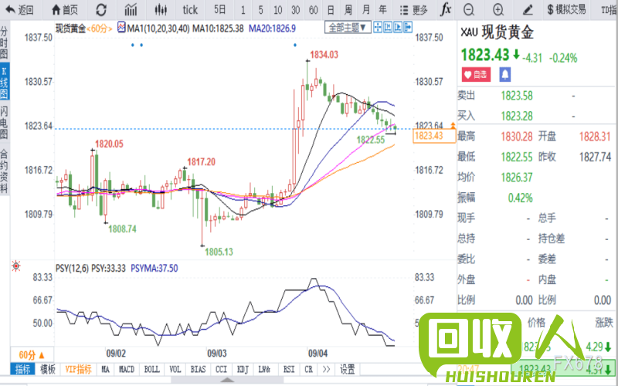Open 合约资料 sidebar tab
This screenshot has height=386, width=618.
[x=4, y=170]
